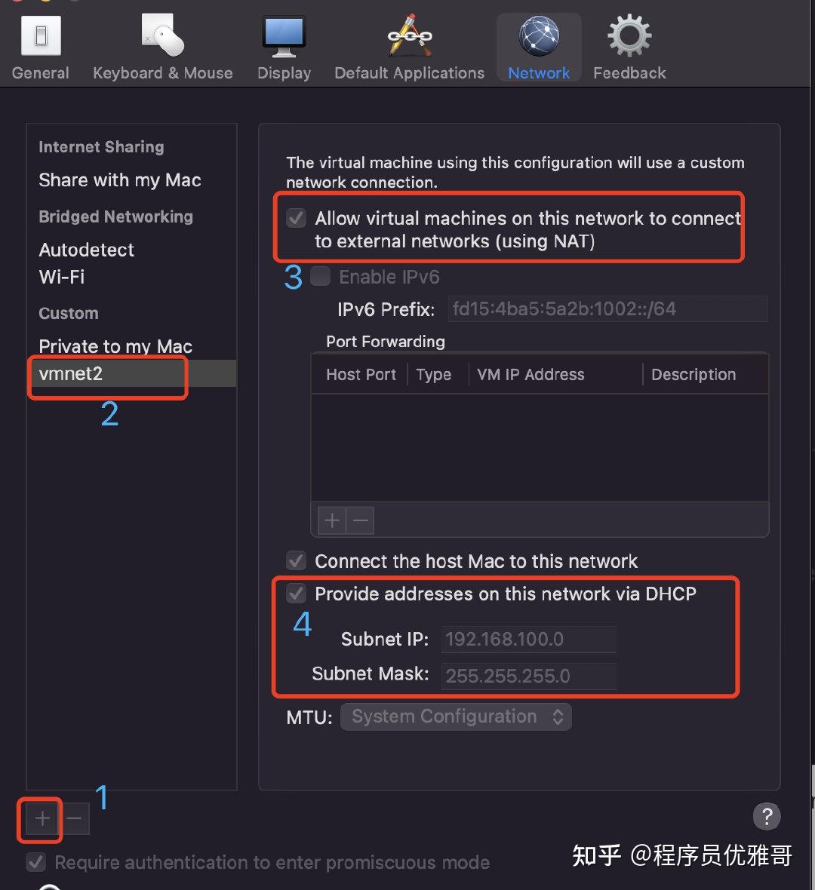Open the MTU System Configuration dropdown
The width and height of the screenshot is (815, 890).
coord(455,717)
